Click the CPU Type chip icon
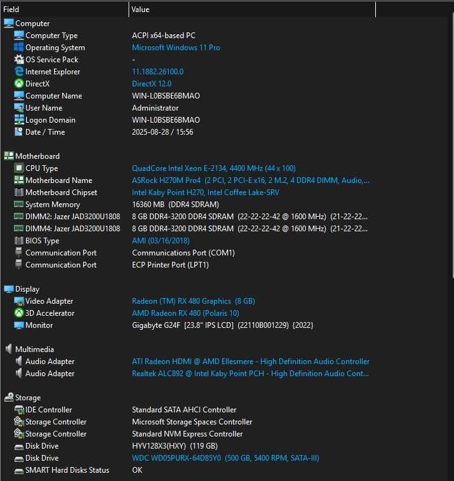 18,168
